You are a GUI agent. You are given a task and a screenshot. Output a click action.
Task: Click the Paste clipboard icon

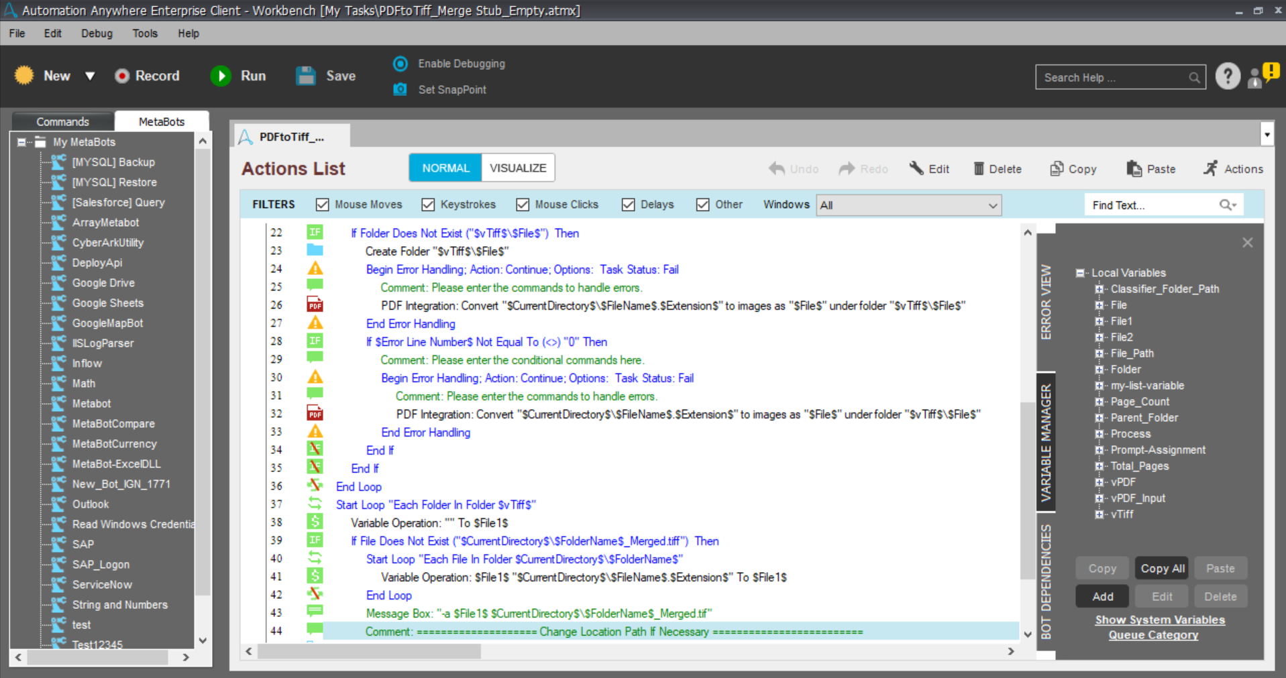1134,169
